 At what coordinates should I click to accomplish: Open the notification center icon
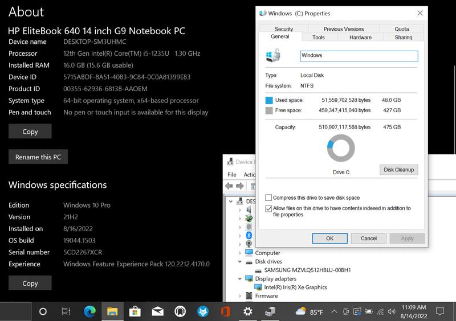point(440,311)
